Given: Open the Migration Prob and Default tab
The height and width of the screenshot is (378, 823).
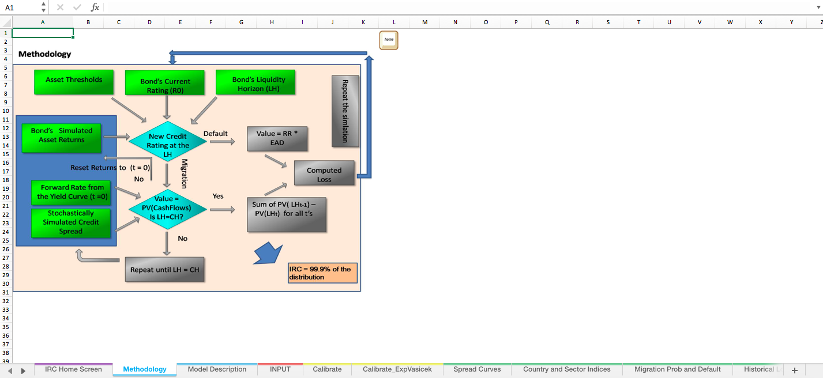Looking at the screenshot, I should coord(677,369).
